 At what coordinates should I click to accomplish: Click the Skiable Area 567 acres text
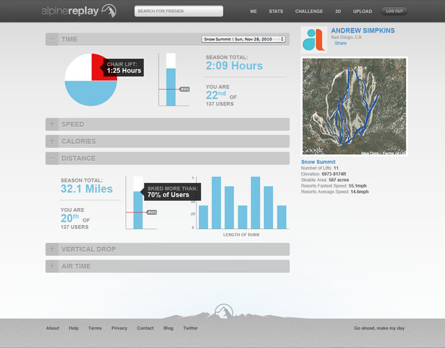click(x=325, y=180)
